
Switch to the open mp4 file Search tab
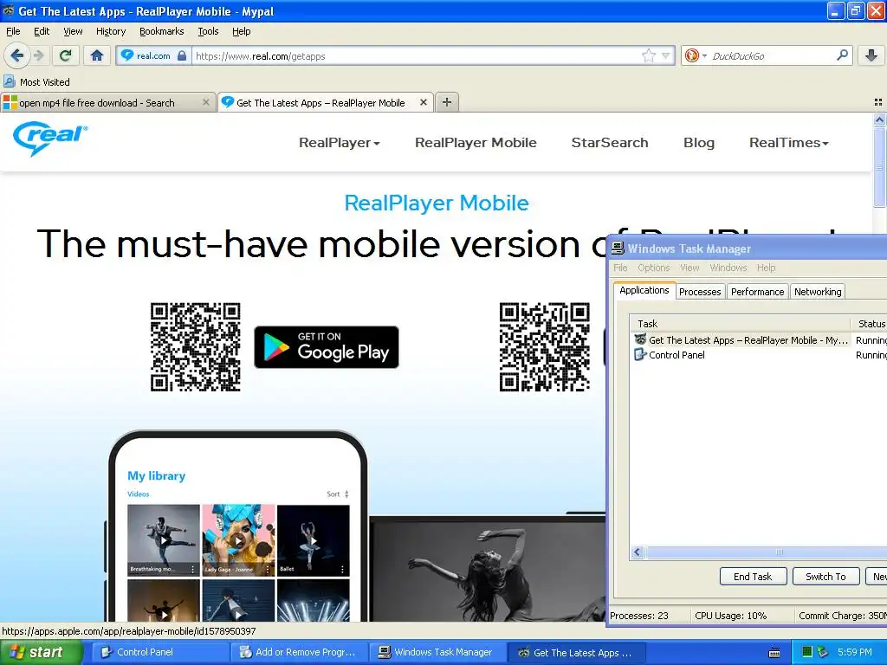pyautogui.click(x=103, y=102)
